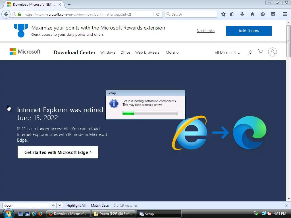Open the Office navigation item
Screen dimensions: 291x218
(x=125, y=53)
